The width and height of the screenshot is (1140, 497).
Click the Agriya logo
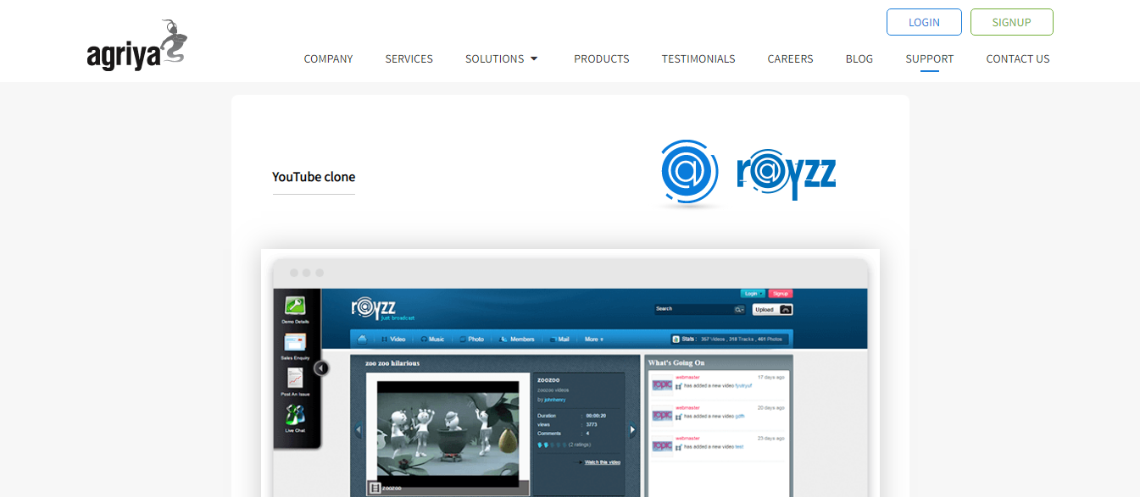coord(136,46)
